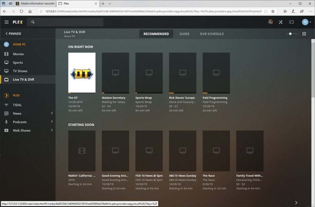This screenshot has height=207, width=315.
Task: Click the HOME PC server label
Action: coord(19,44)
